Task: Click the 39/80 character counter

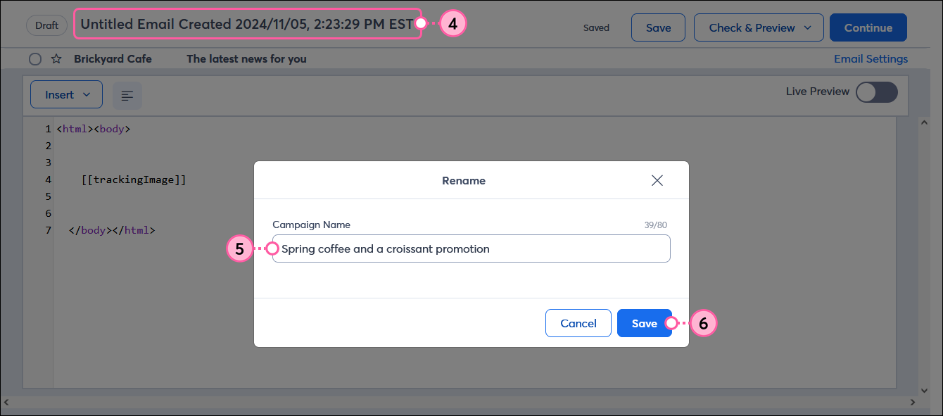Action: 655,225
